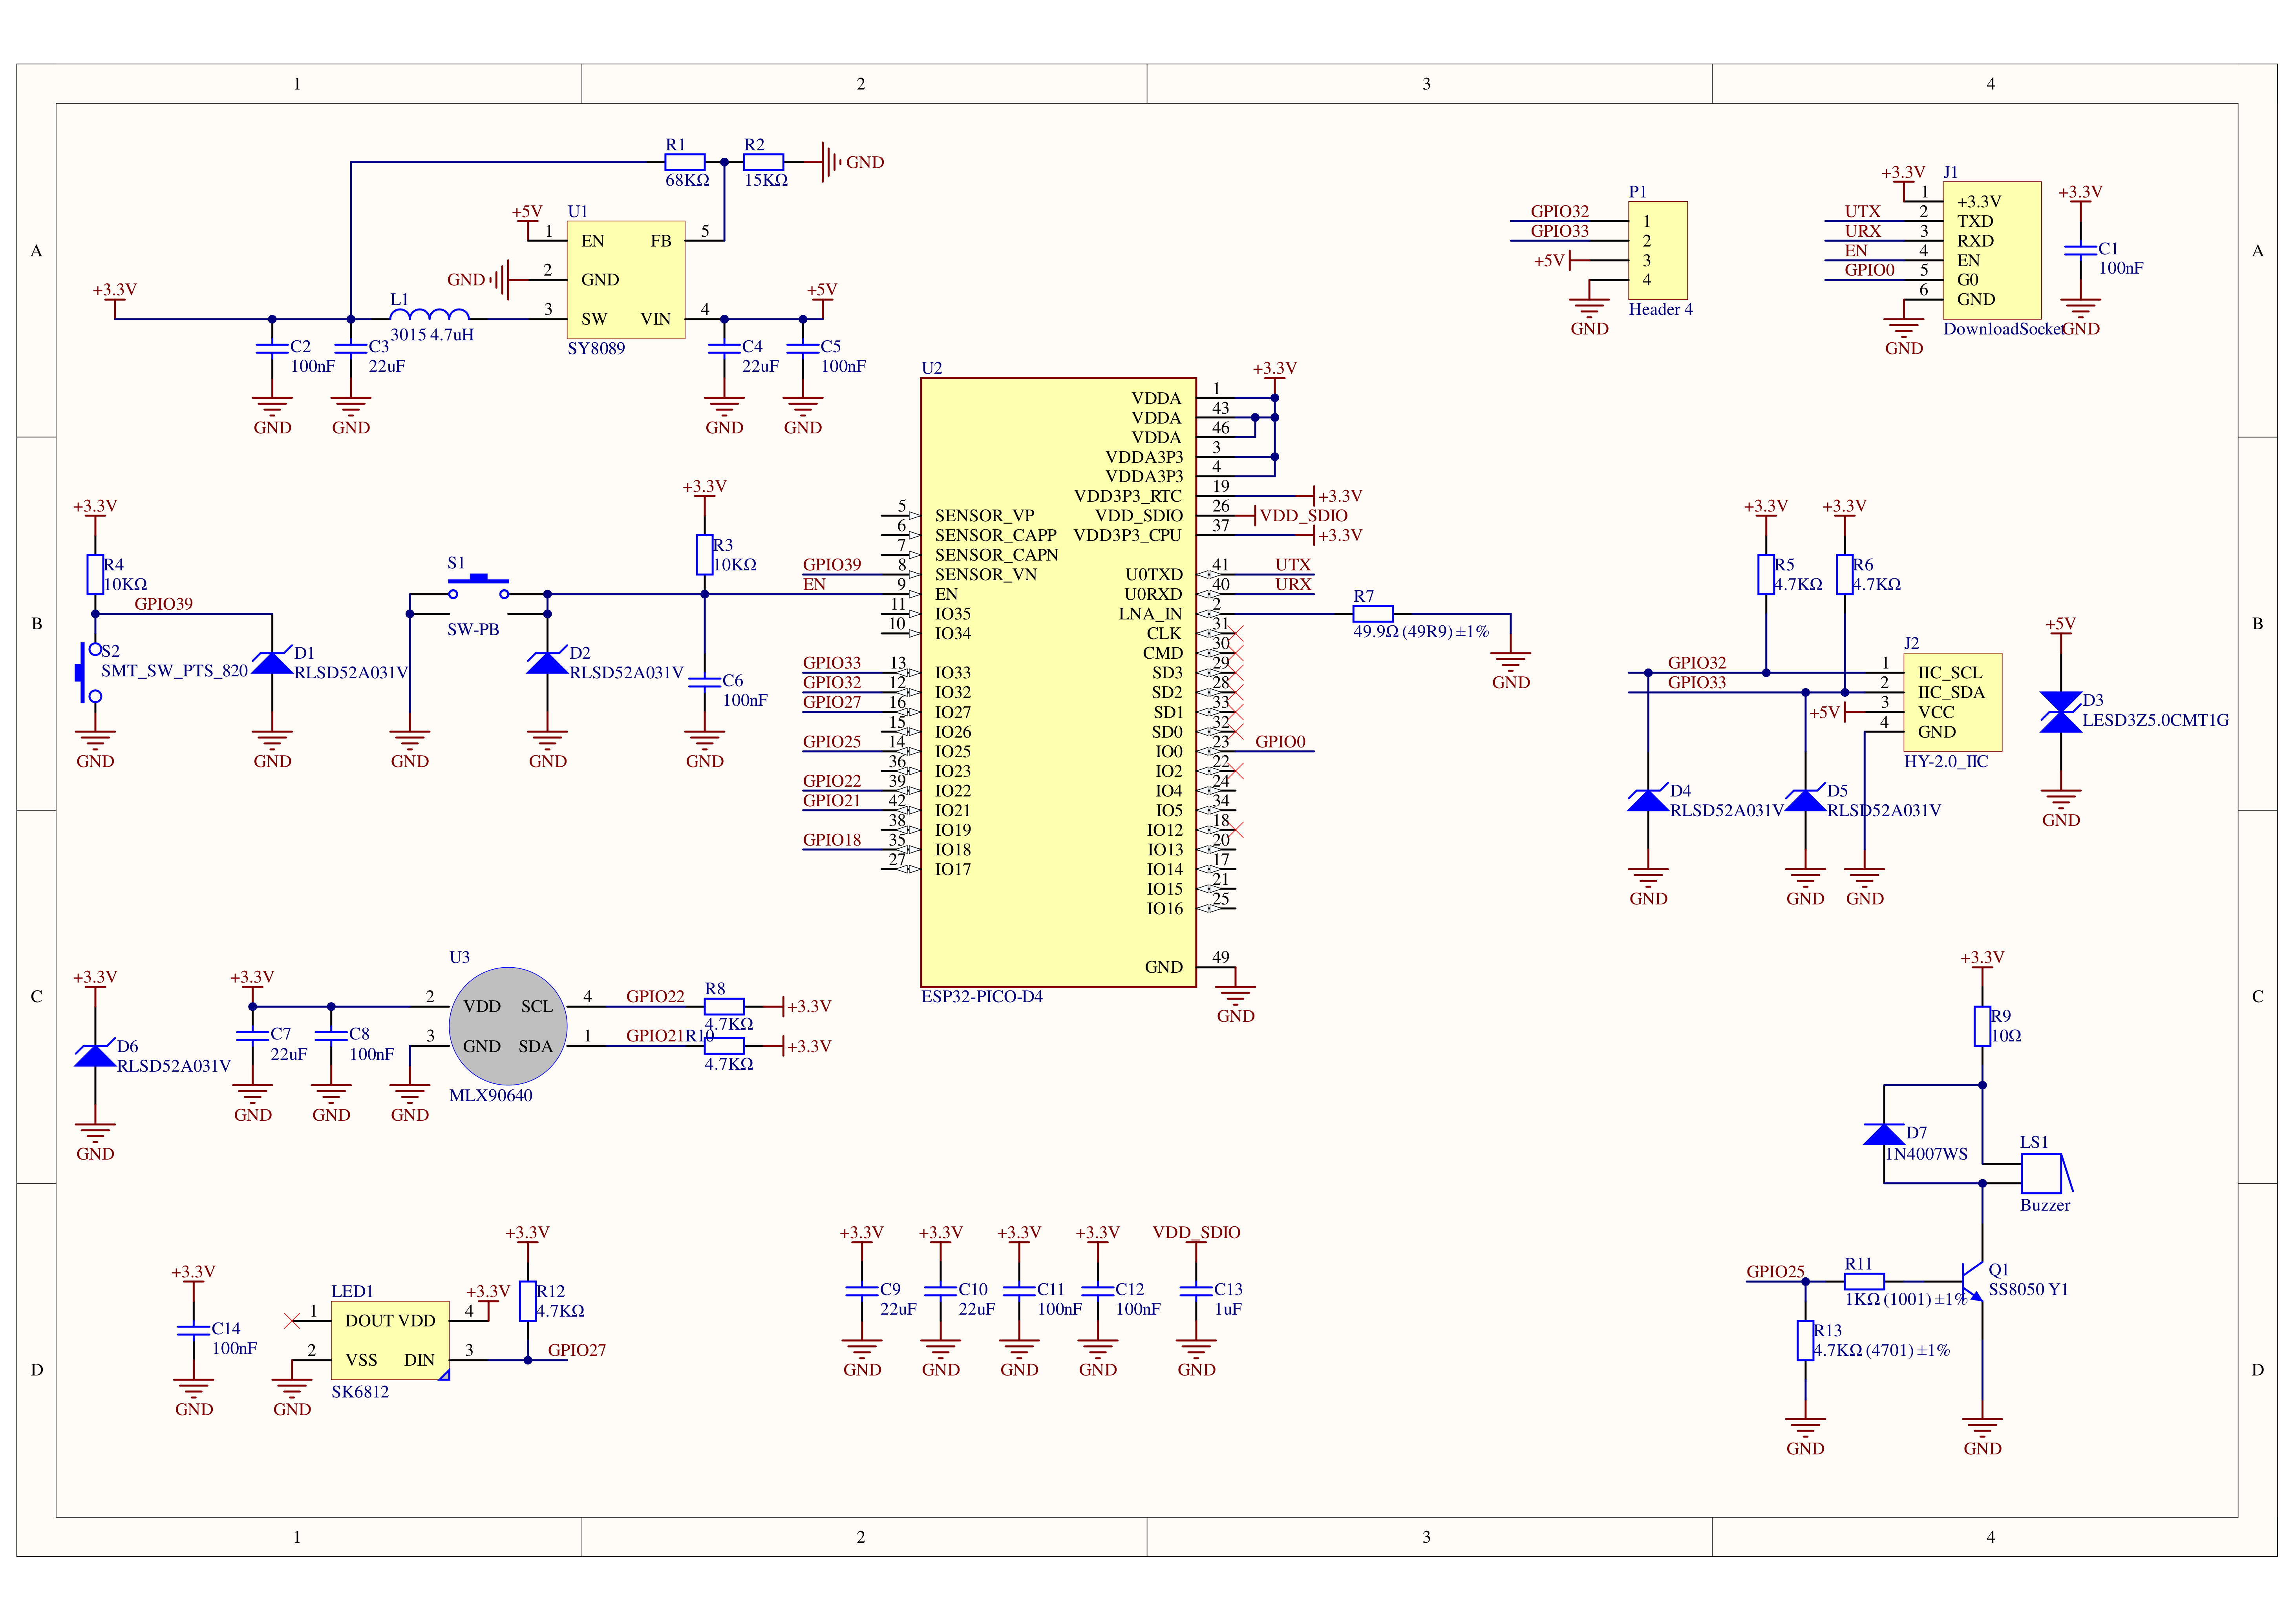Select the C13 1uF capacitor symbol

[x=1196, y=1291]
